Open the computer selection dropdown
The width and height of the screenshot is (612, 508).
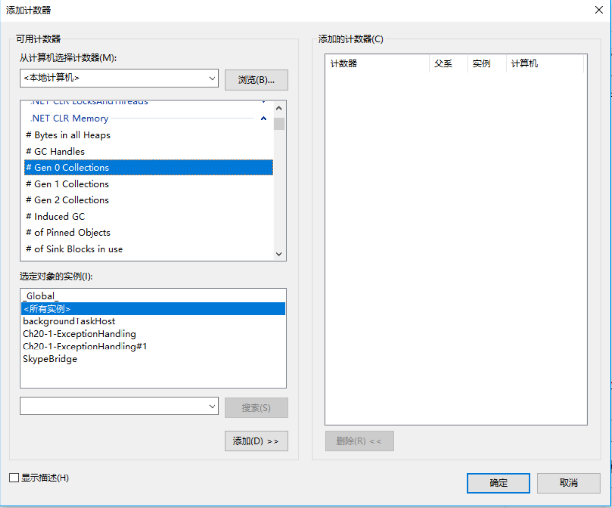(212, 78)
